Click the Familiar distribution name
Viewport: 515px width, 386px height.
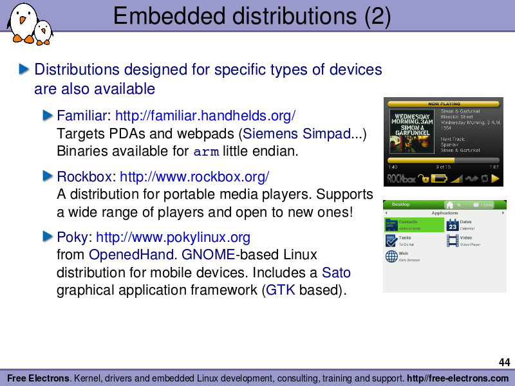coord(82,116)
